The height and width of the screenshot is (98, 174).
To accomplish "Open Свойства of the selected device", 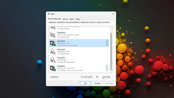I will tap(107, 77).
